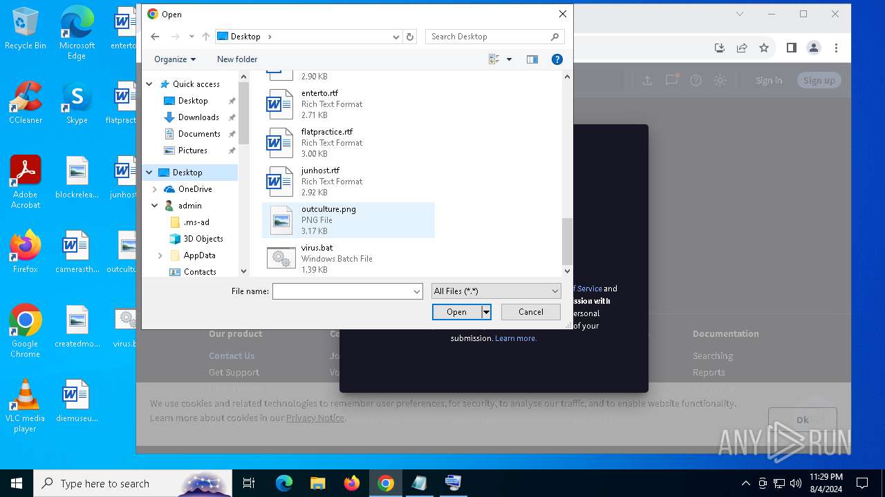Open the Organize menu
This screenshot has height=497, width=885.
(175, 59)
